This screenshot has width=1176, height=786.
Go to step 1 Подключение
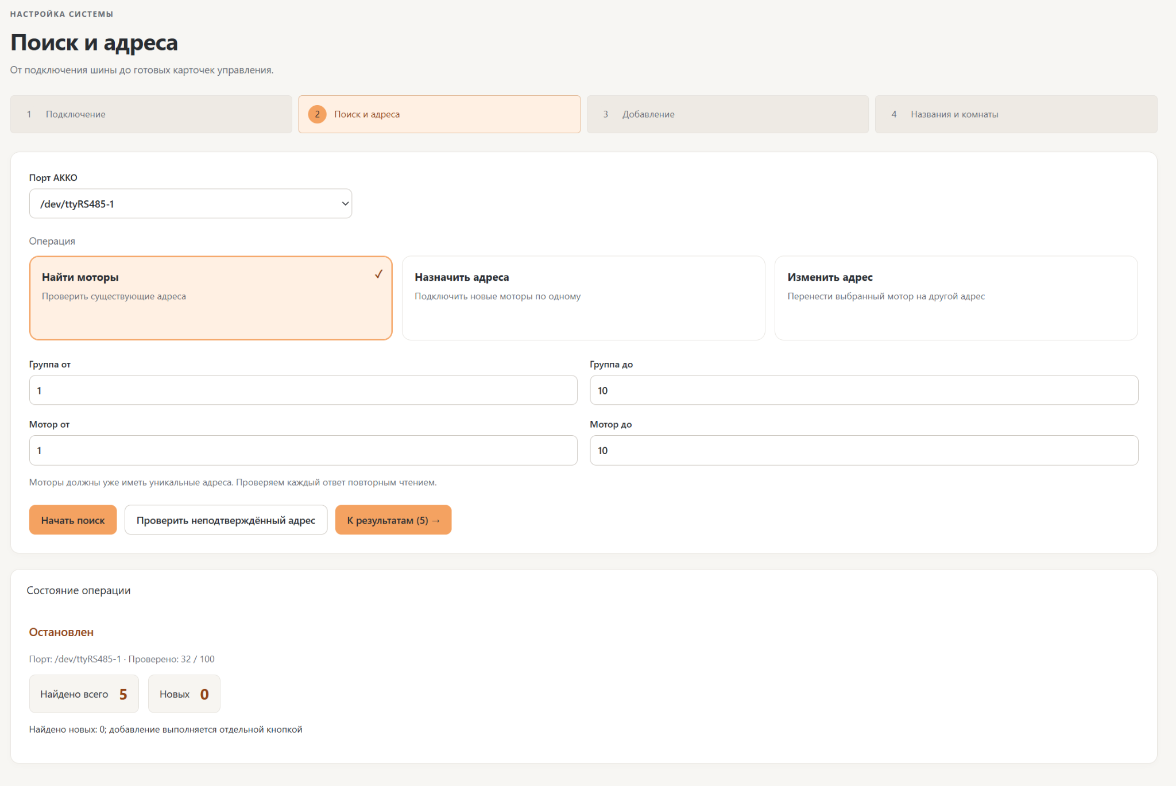151,114
